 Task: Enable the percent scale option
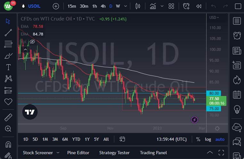click(x=198, y=139)
